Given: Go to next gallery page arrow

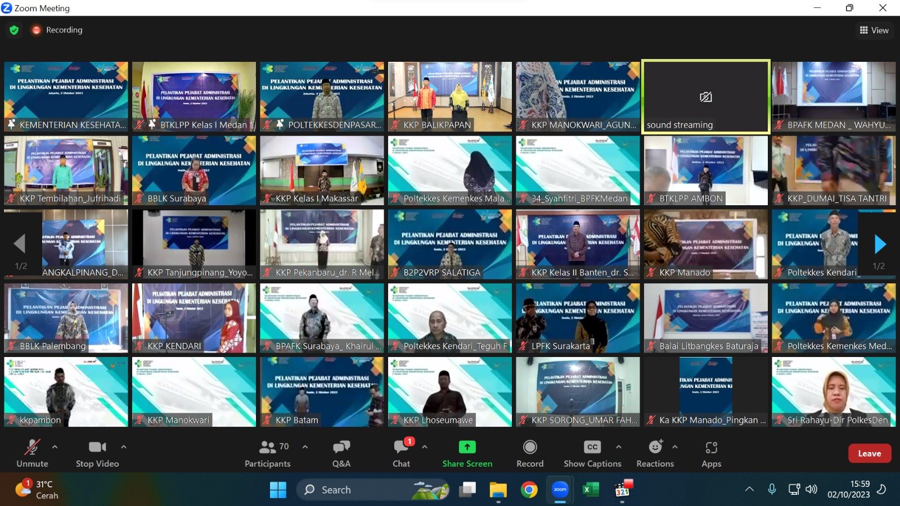Looking at the screenshot, I should (880, 244).
